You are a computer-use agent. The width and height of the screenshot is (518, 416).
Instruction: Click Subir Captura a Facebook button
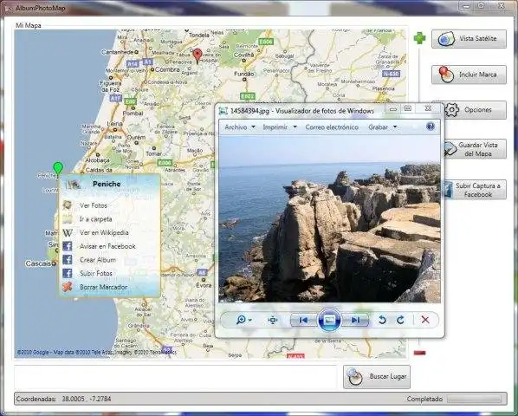[475, 190]
